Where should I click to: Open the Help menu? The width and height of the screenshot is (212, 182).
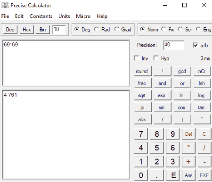[x=102, y=16]
